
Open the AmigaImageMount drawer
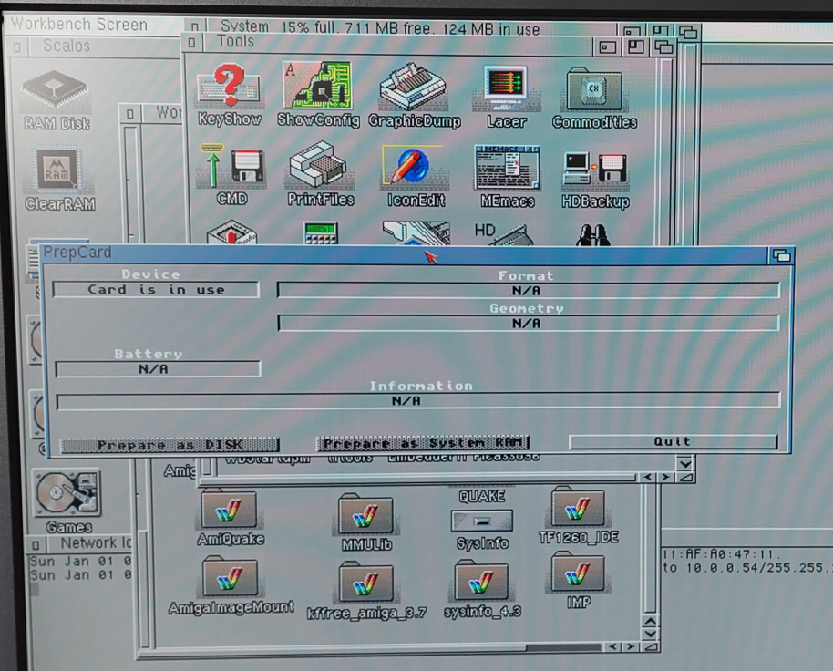tap(231, 585)
